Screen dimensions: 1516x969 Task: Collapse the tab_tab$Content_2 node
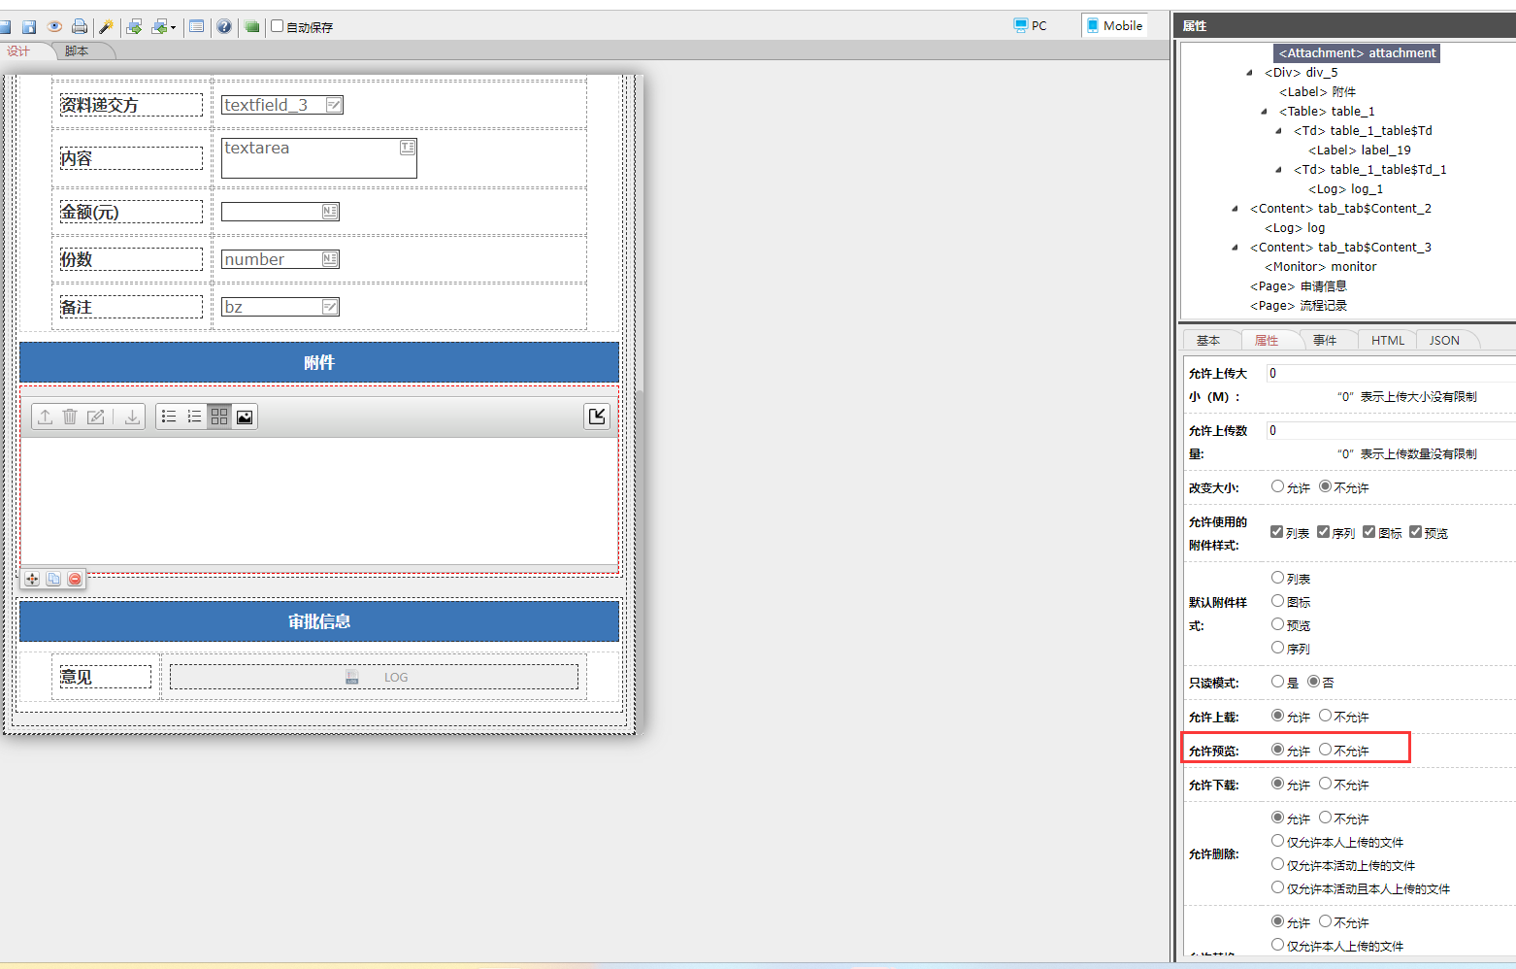click(1235, 209)
